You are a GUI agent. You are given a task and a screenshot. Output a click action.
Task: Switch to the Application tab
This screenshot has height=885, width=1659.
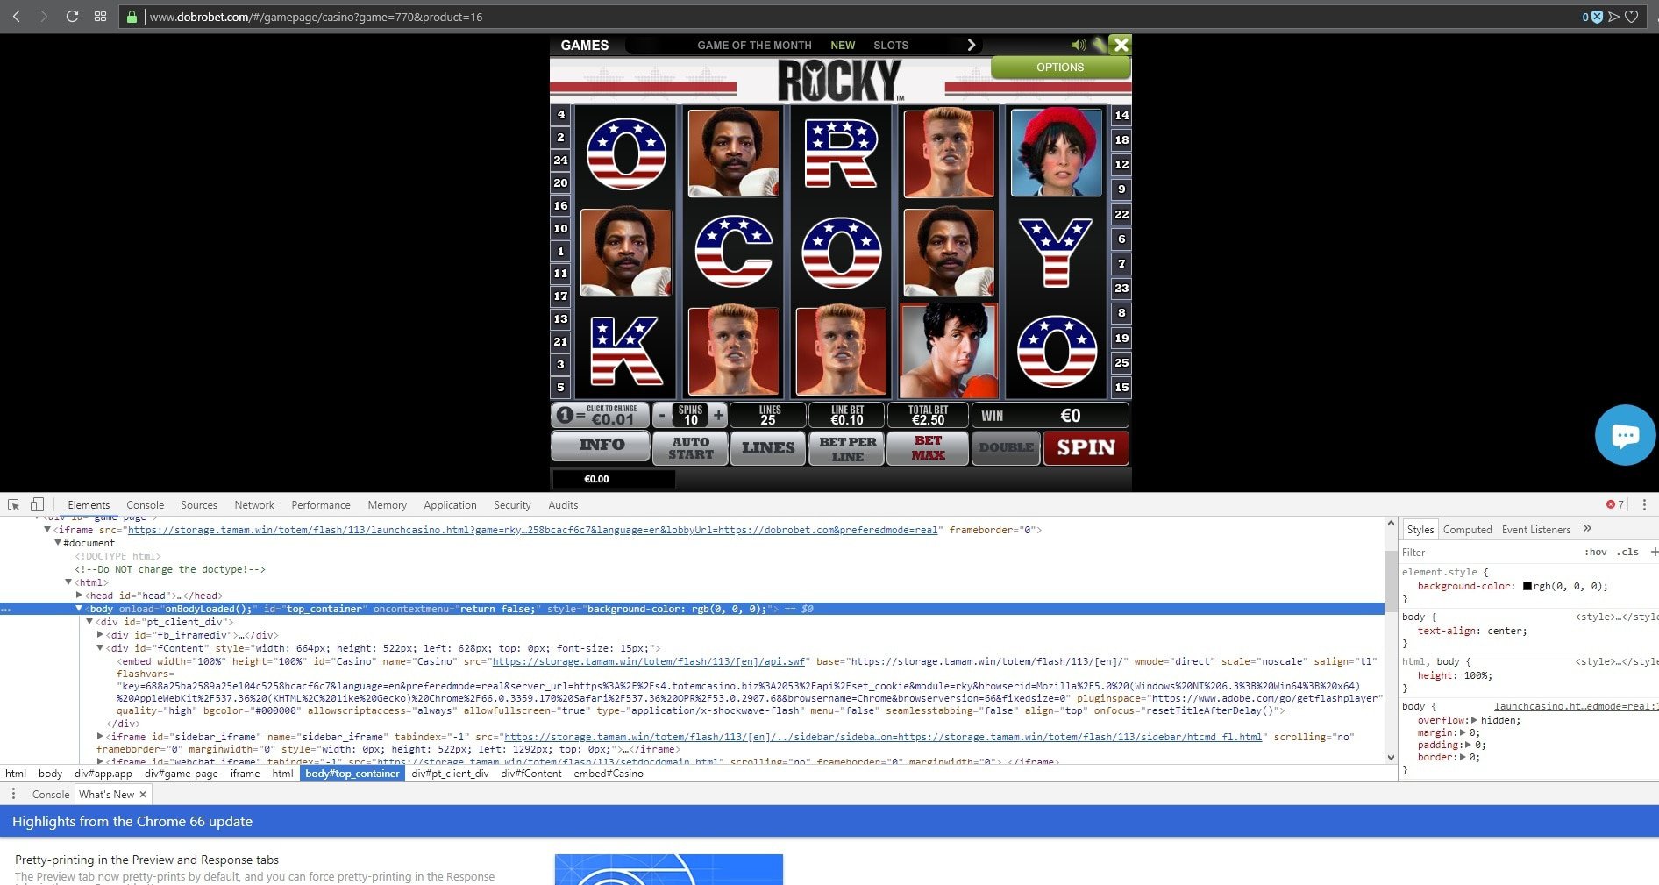tap(450, 504)
